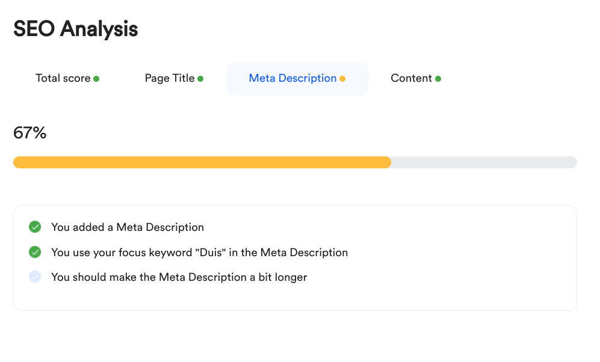This screenshot has width=600, height=362.
Task: Click the 67% score value
Action: tap(30, 133)
